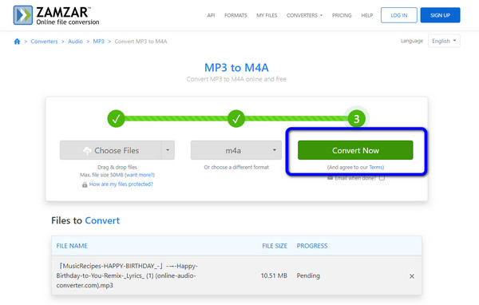Click the MusicRecipes mp3 file name
Screen dimensions: 479x305
[127, 275]
